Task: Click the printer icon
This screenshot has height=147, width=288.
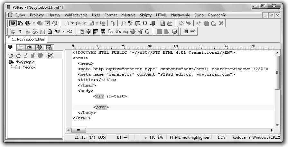Action: (x=170, y=23)
